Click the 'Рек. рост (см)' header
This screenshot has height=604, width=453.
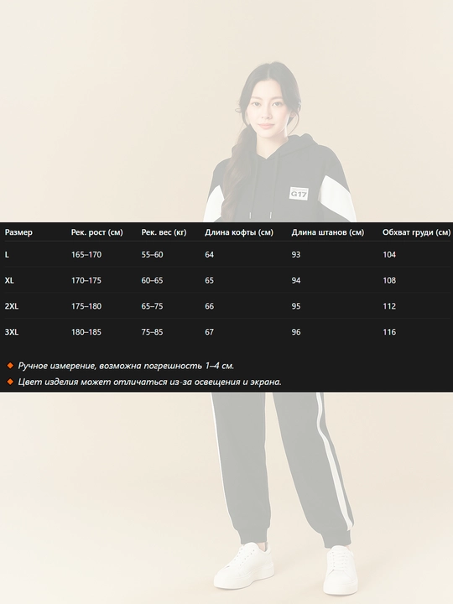click(x=96, y=232)
